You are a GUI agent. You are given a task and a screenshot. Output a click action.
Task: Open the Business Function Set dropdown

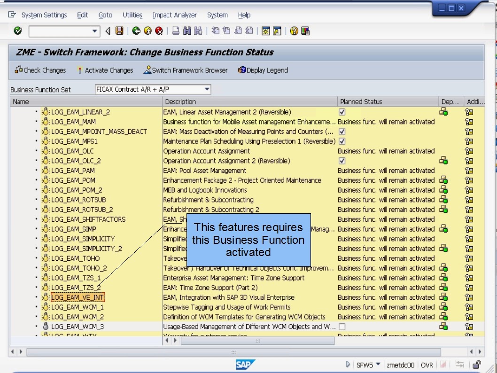point(207,89)
